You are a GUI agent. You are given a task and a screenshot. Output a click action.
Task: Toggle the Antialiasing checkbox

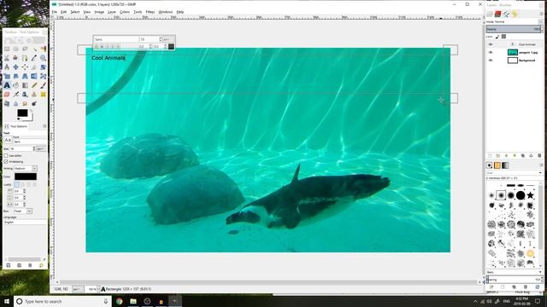[x=6, y=162]
